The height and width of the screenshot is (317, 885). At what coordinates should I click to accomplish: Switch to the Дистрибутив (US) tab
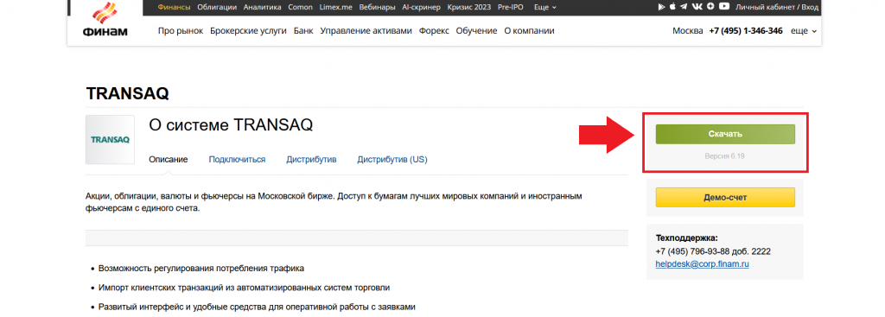coord(392,160)
